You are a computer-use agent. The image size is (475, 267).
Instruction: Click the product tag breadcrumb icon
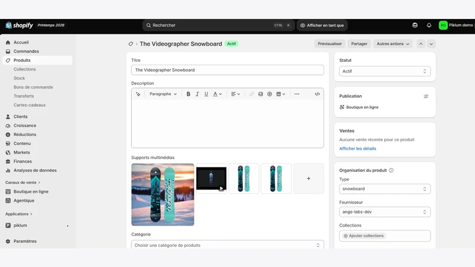tap(131, 44)
